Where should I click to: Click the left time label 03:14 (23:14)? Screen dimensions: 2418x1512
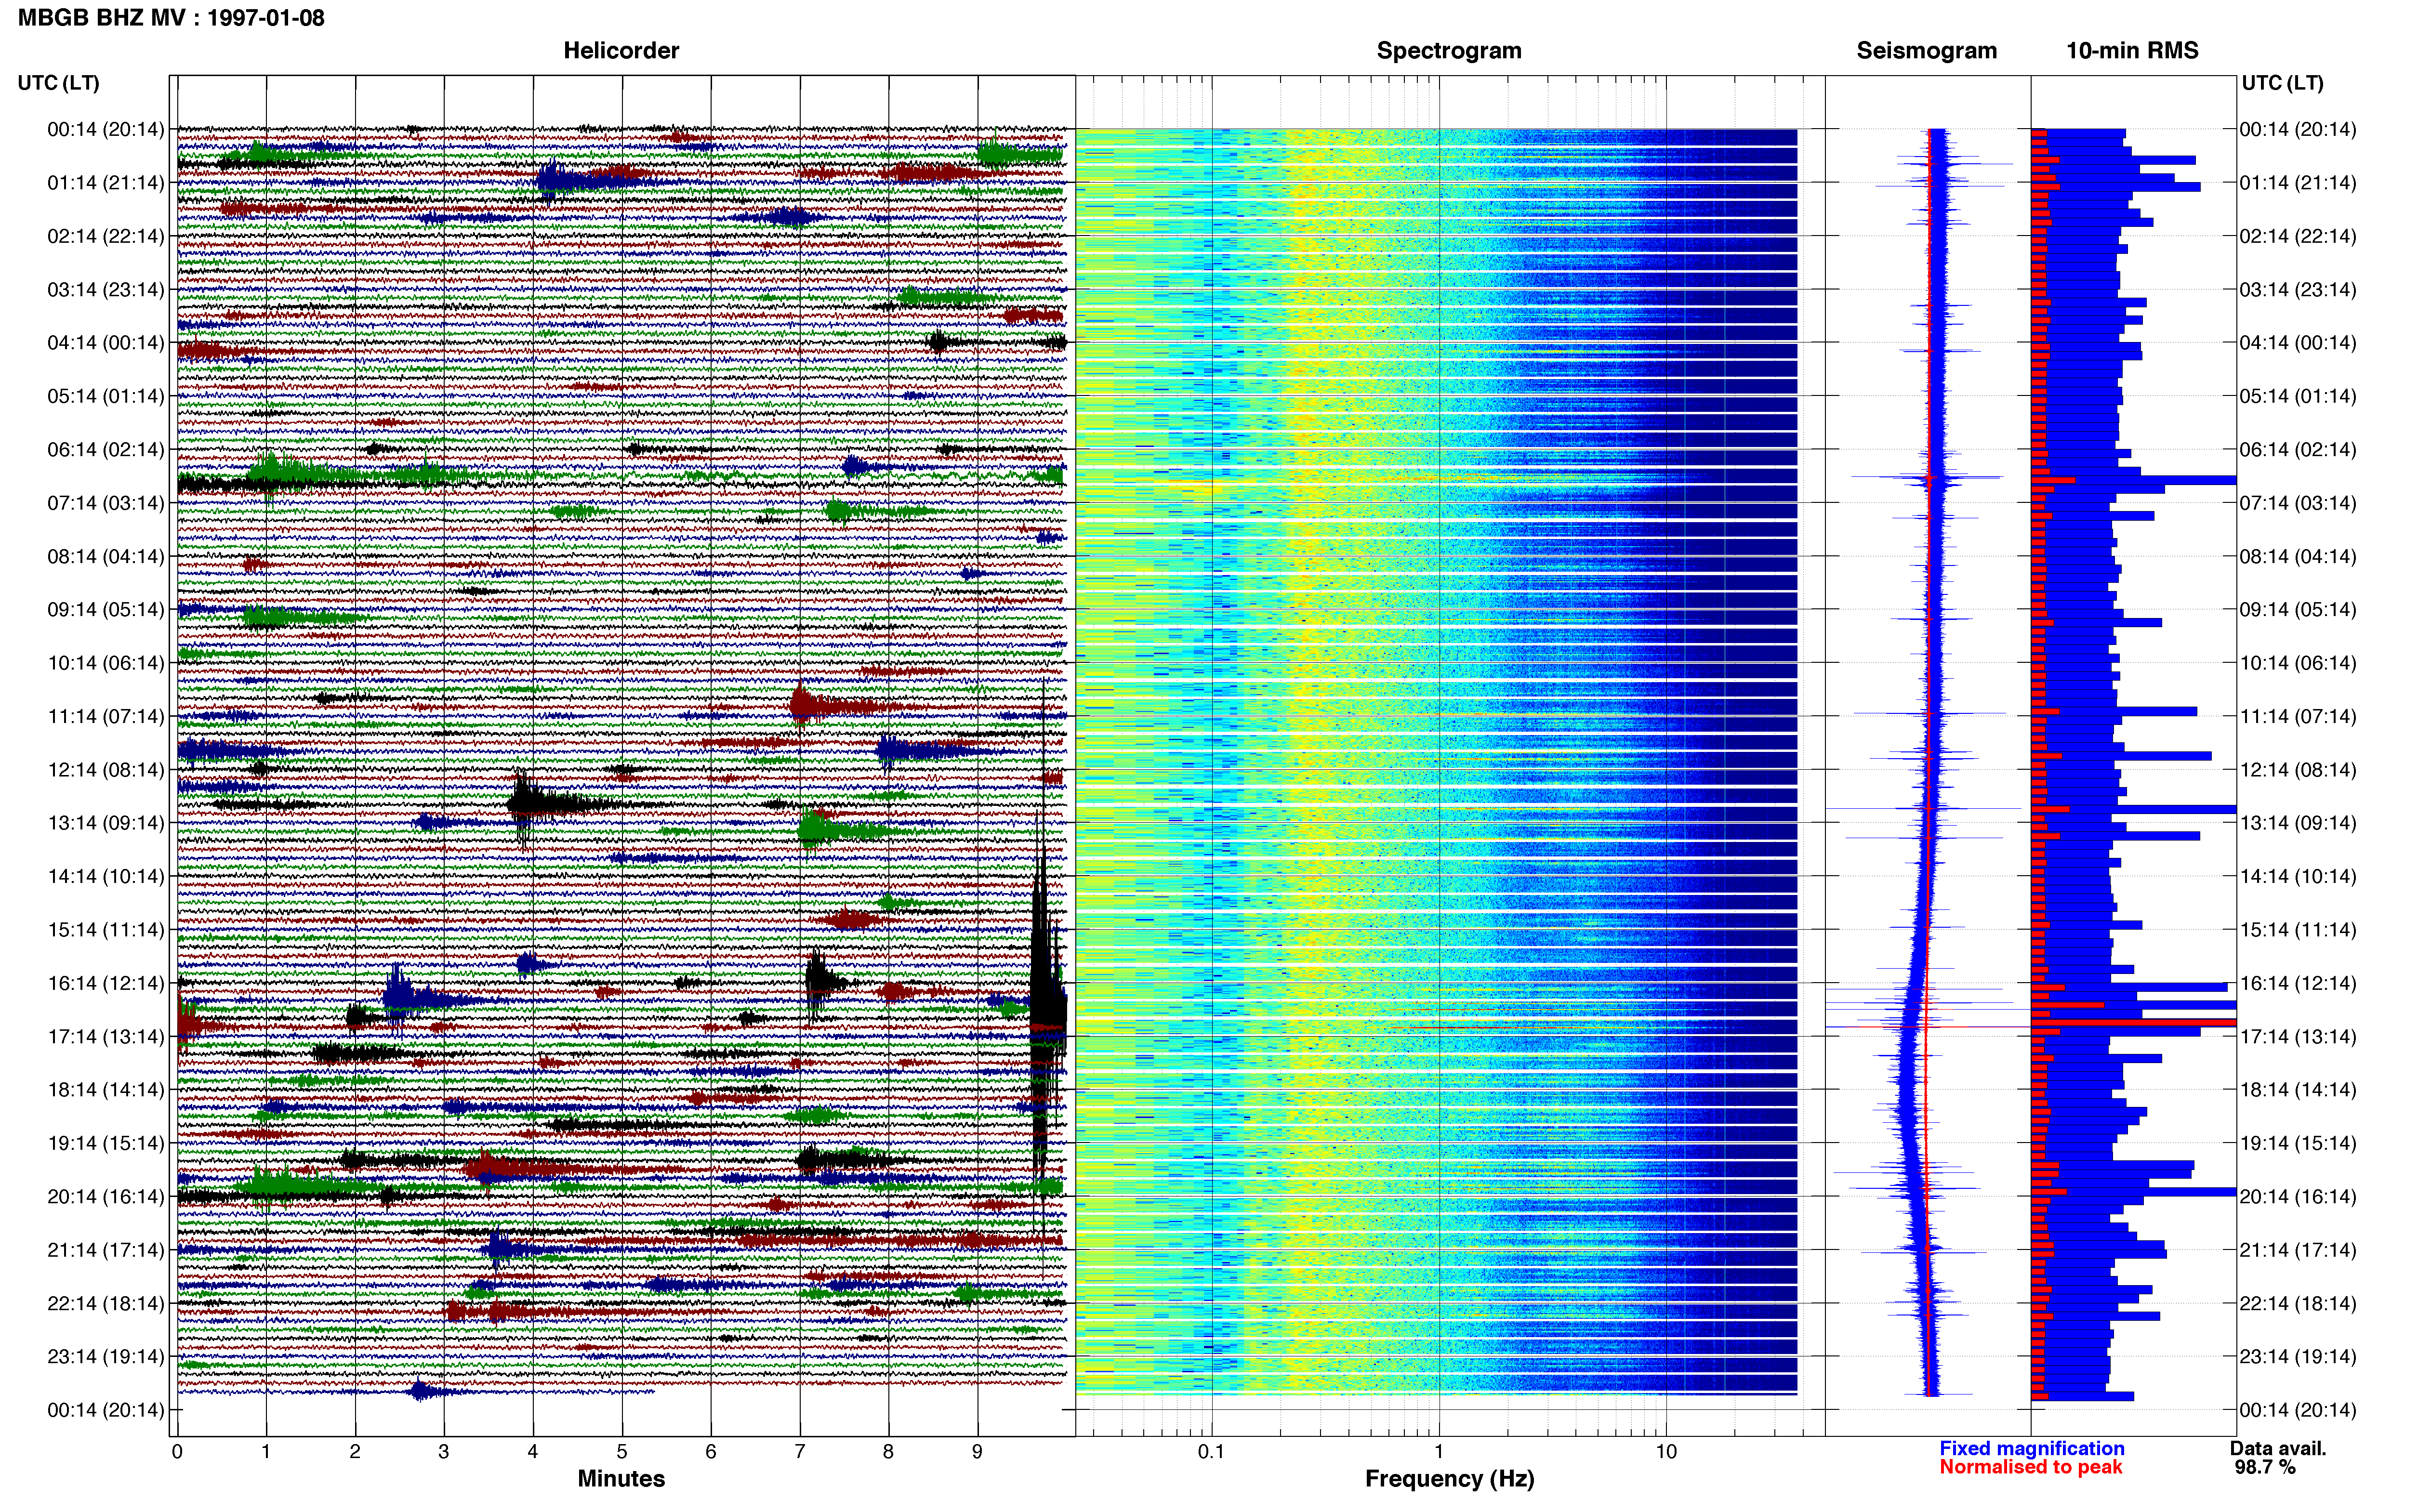[106, 290]
